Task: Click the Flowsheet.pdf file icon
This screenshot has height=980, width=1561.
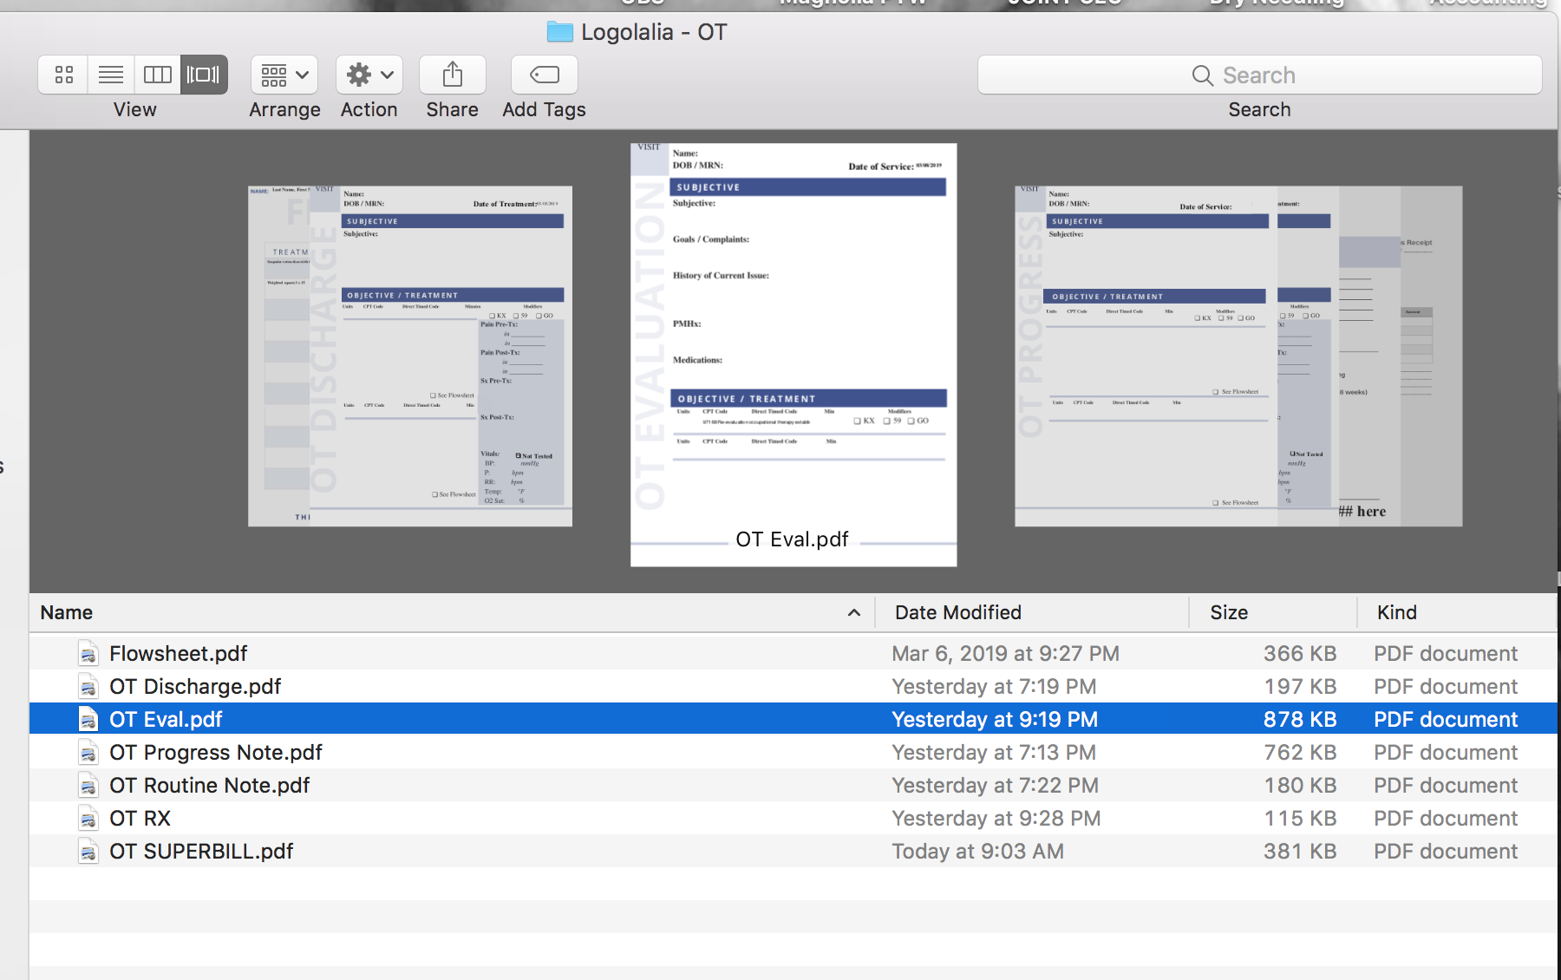Action: tap(88, 653)
